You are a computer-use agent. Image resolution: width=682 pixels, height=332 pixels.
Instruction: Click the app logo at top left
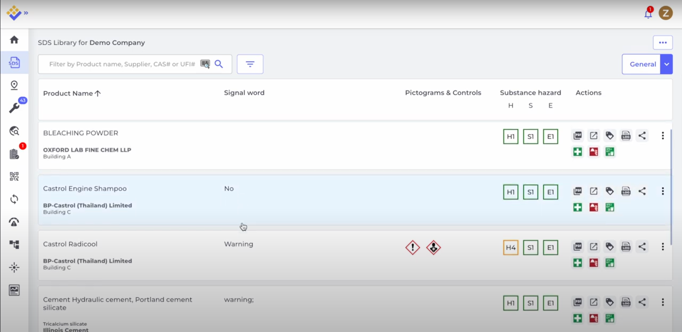[x=14, y=13]
